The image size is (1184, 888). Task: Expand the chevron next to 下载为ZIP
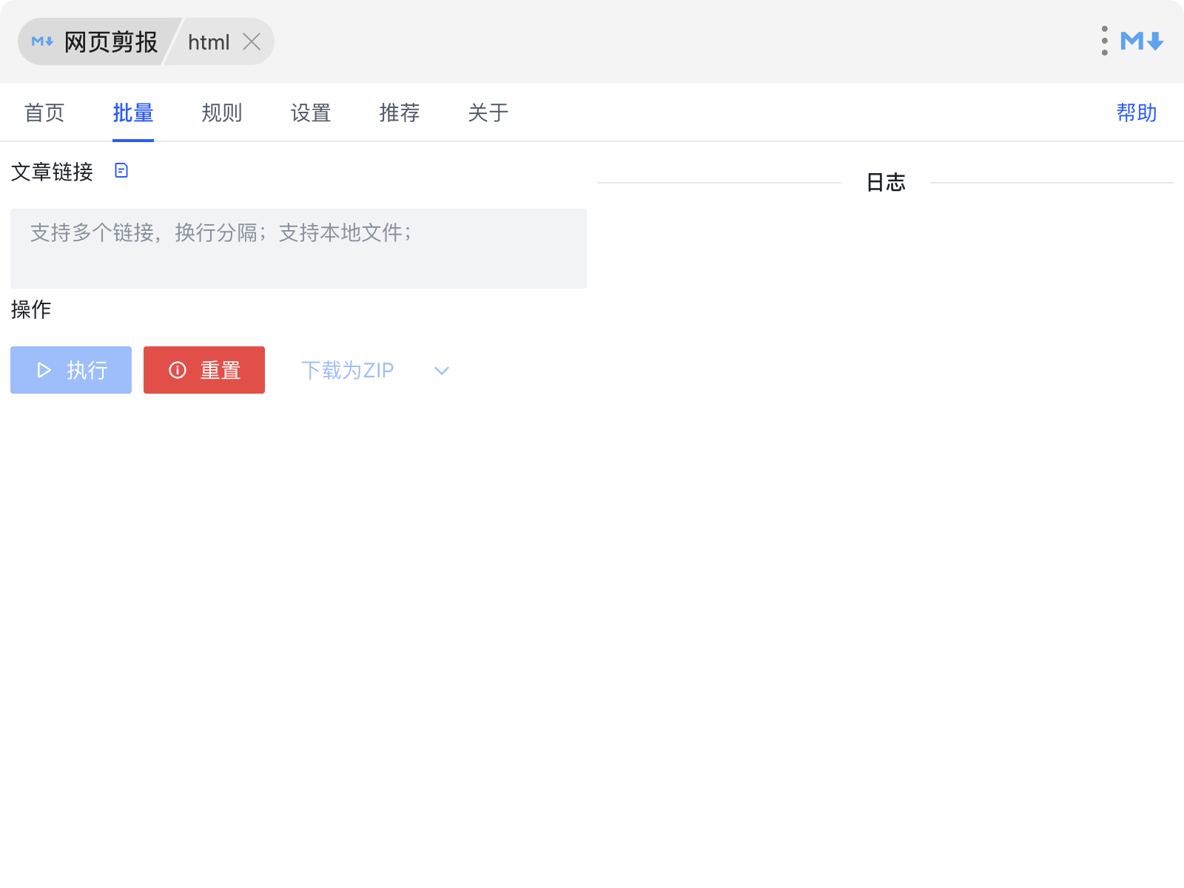tap(442, 371)
